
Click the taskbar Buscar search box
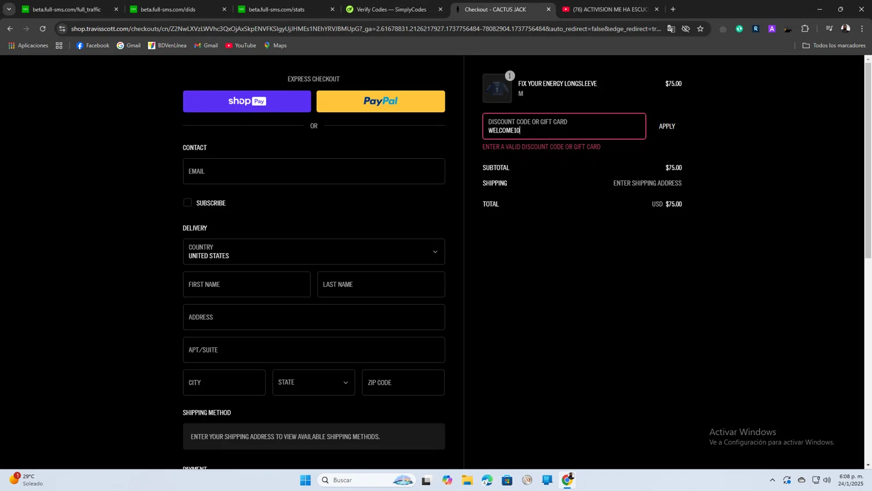click(367, 480)
